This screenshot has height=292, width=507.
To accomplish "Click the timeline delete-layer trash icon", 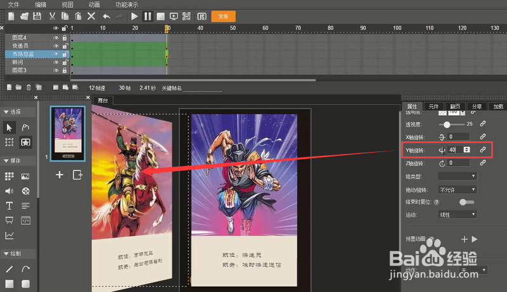I will tap(29, 87).
